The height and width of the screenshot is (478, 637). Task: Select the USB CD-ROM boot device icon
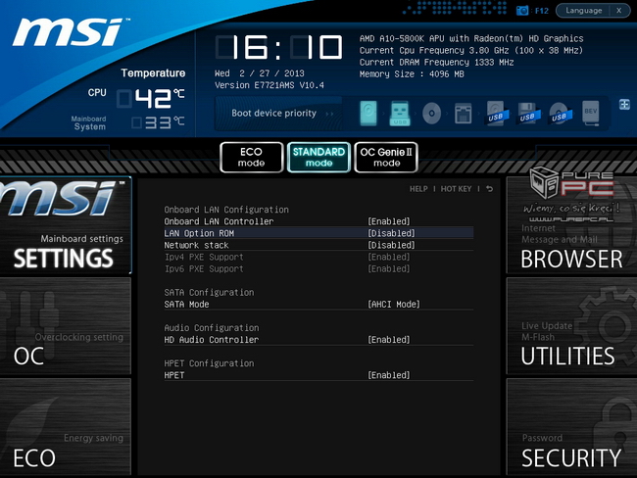pyautogui.click(x=560, y=114)
